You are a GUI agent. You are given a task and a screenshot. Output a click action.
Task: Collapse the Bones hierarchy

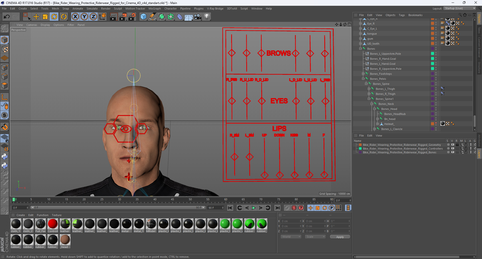click(360, 48)
